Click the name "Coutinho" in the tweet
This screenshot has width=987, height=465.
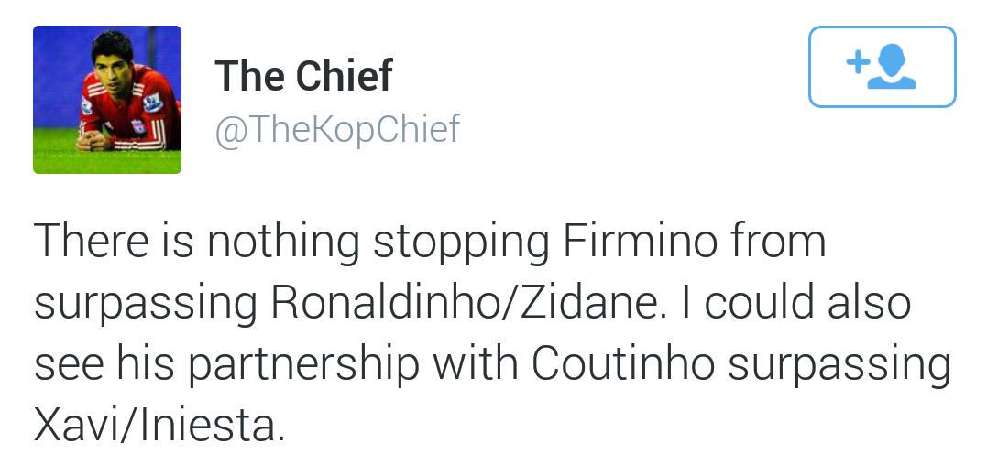tap(622, 364)
